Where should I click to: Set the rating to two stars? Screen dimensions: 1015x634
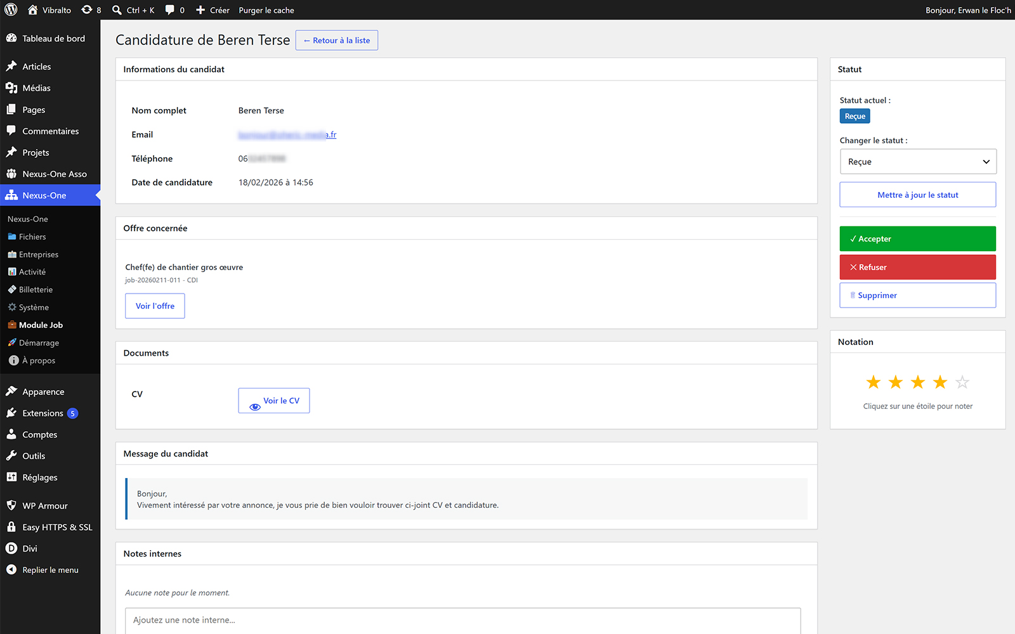coord(896,382)
